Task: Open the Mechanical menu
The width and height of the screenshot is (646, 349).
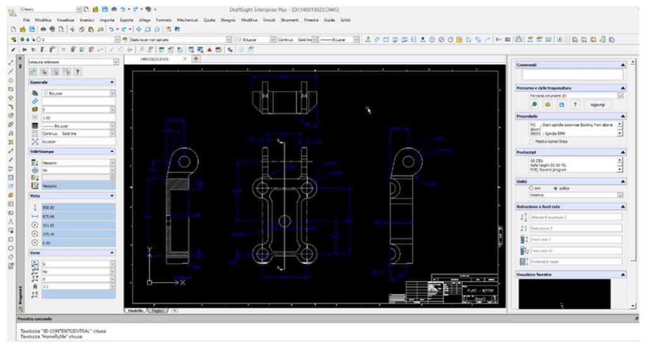Action: [187, 20]
